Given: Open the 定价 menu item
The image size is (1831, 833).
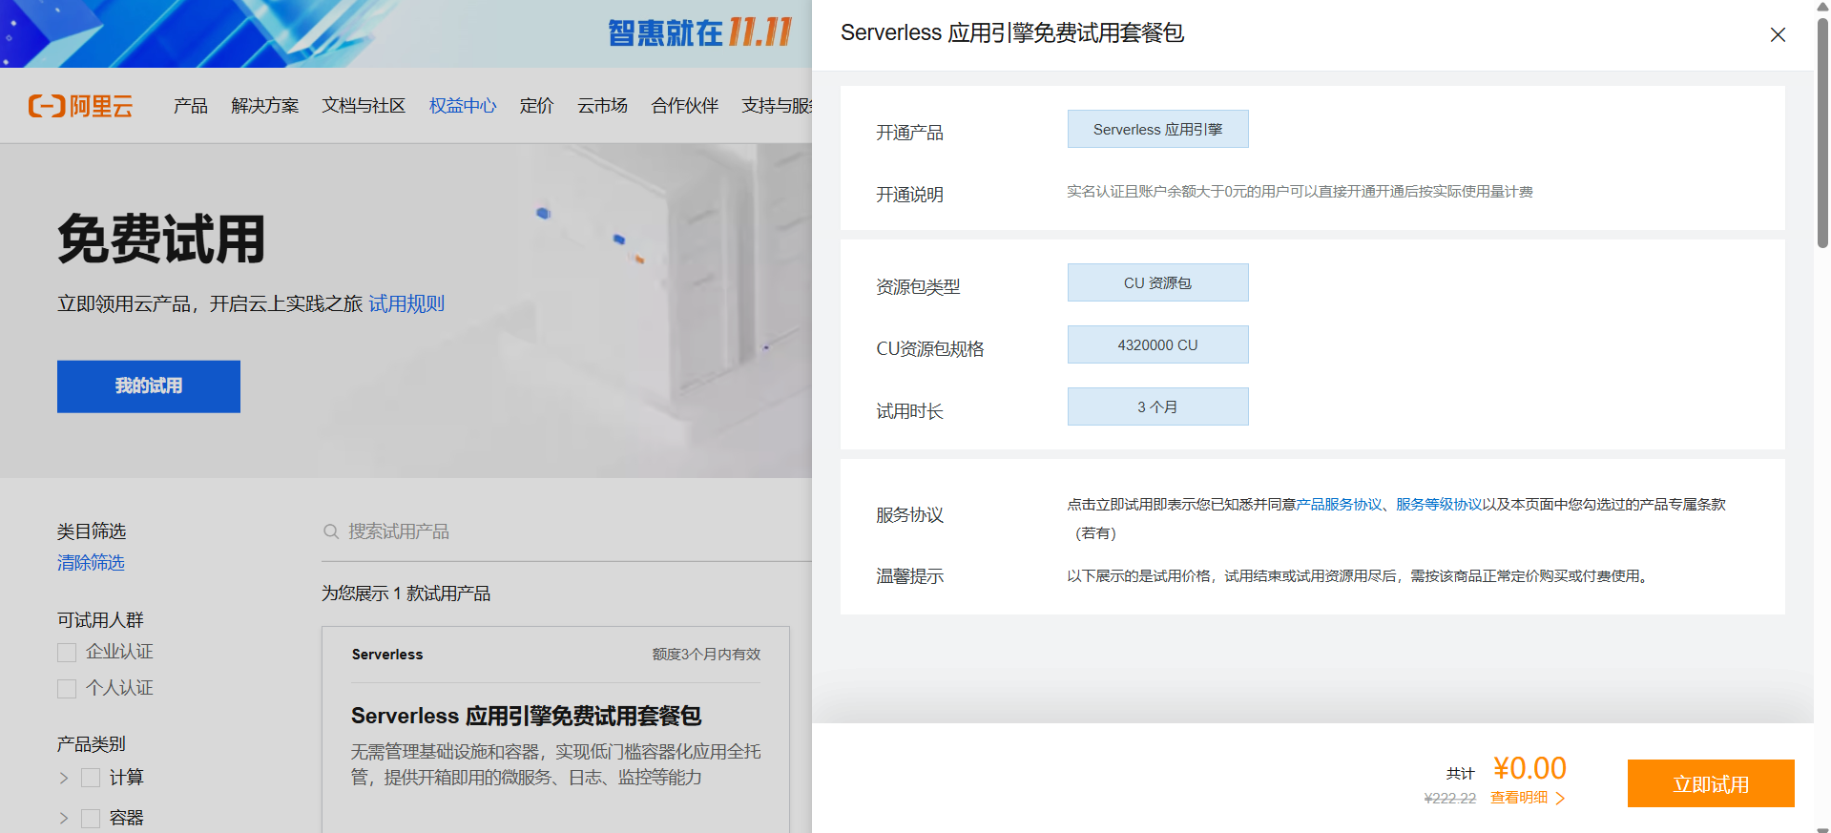Looking at the screenshot, I should pos(536,106).
